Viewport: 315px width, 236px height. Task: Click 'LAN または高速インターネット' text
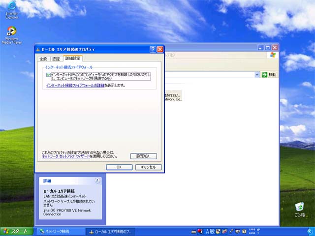click(x=65, y=196)
